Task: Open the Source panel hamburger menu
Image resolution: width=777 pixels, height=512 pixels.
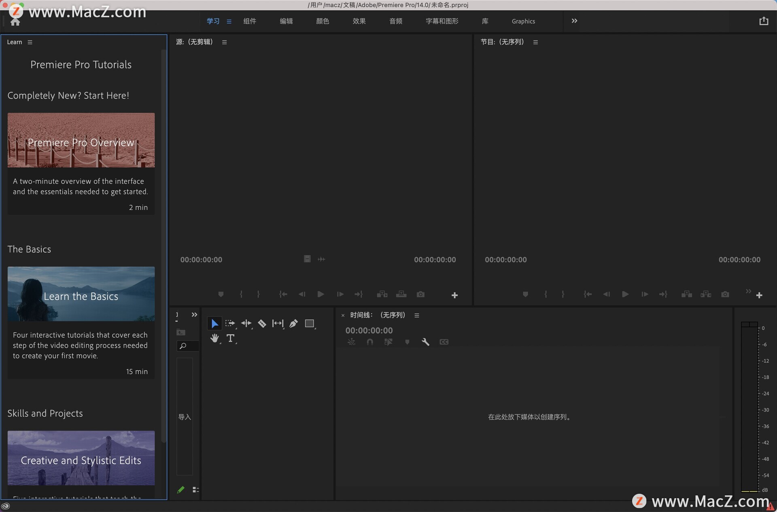Action: point(225,42)
